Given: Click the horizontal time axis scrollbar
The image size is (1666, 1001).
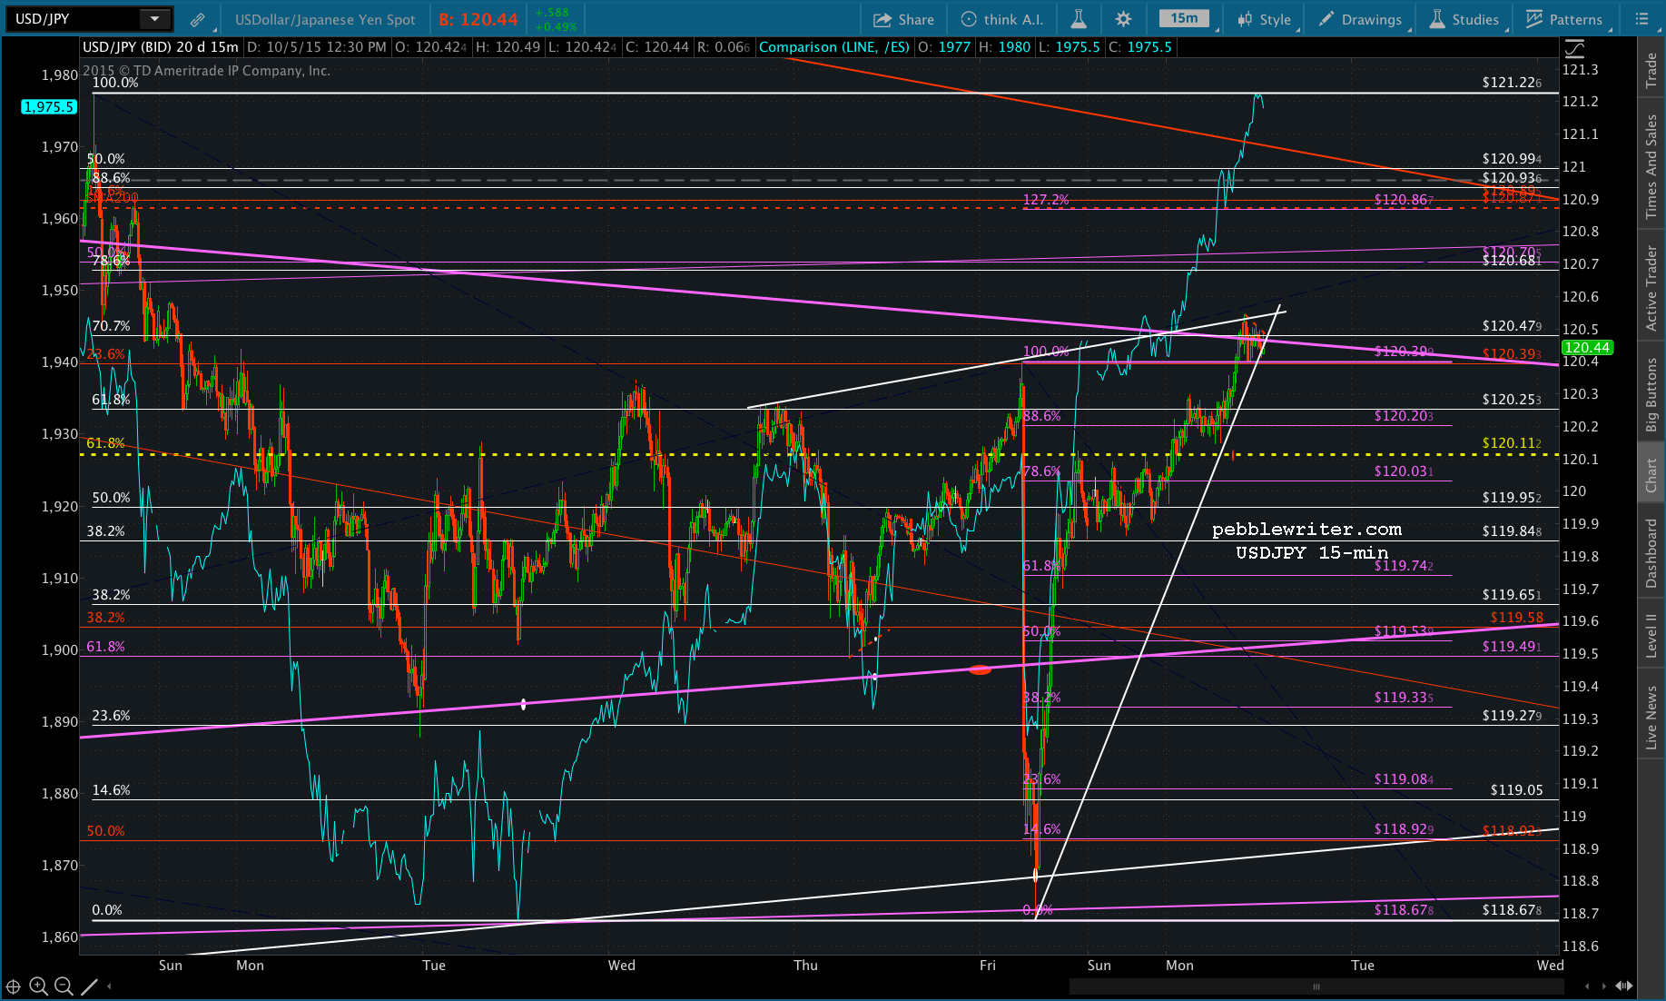Looking at the screenshot, I should 1316,986.
